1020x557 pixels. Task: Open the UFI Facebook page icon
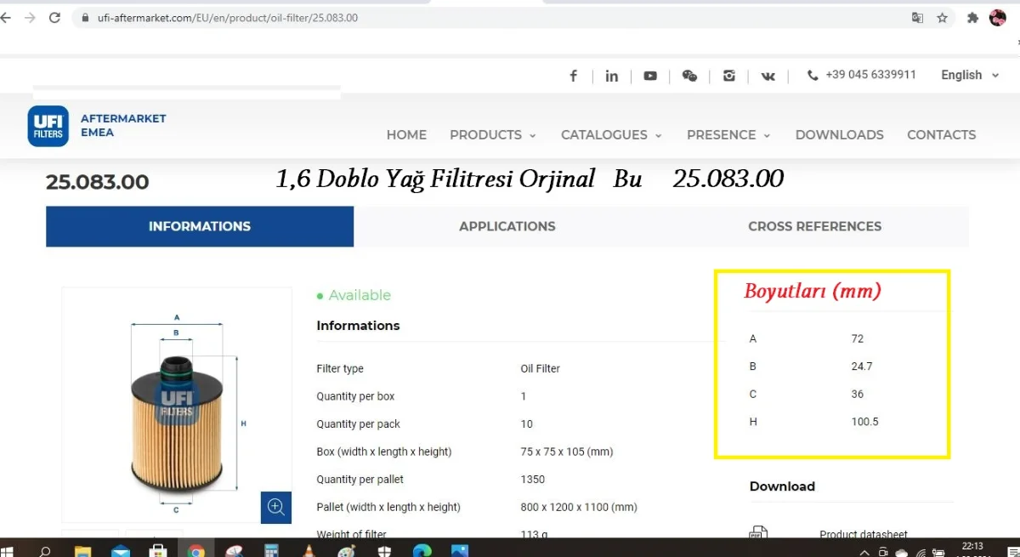(574, 76)
